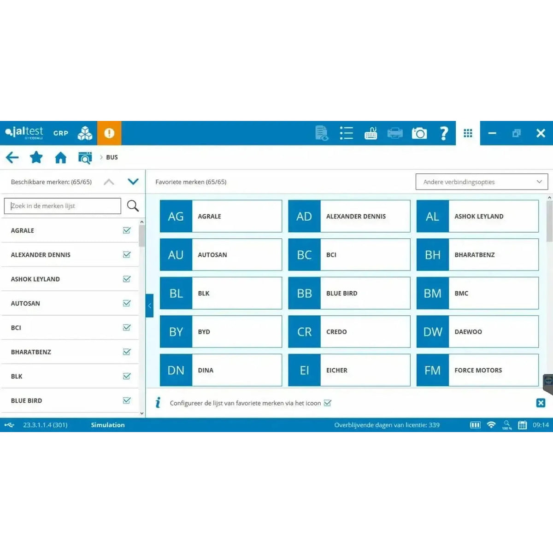Select the DAEWOO brand tile
This screenshot has width=553, height=553.
[477, 331]
